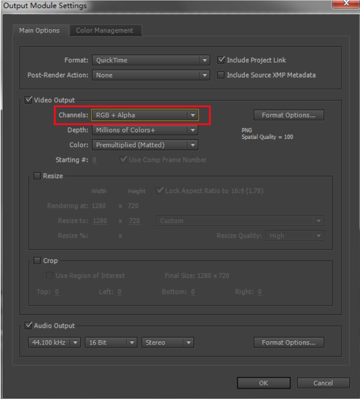Uncheck Include Project Link
360x399 pixels.
pos(221,60)
